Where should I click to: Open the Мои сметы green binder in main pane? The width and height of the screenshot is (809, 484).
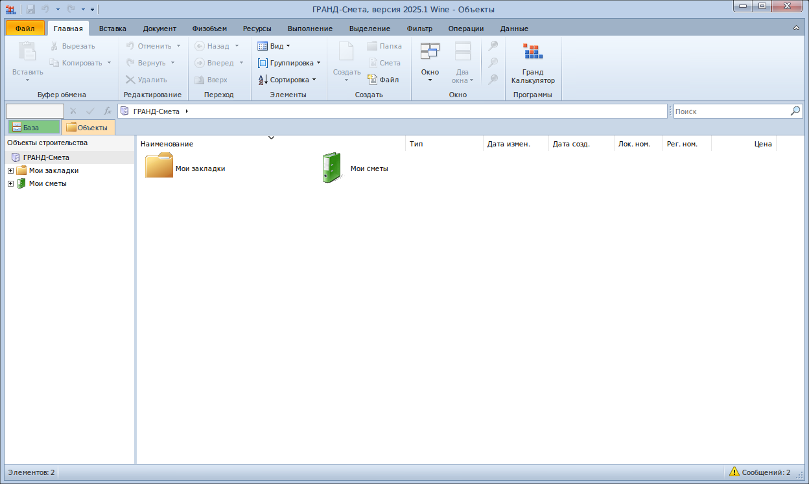pyautogui.click(x=355, y=168)
